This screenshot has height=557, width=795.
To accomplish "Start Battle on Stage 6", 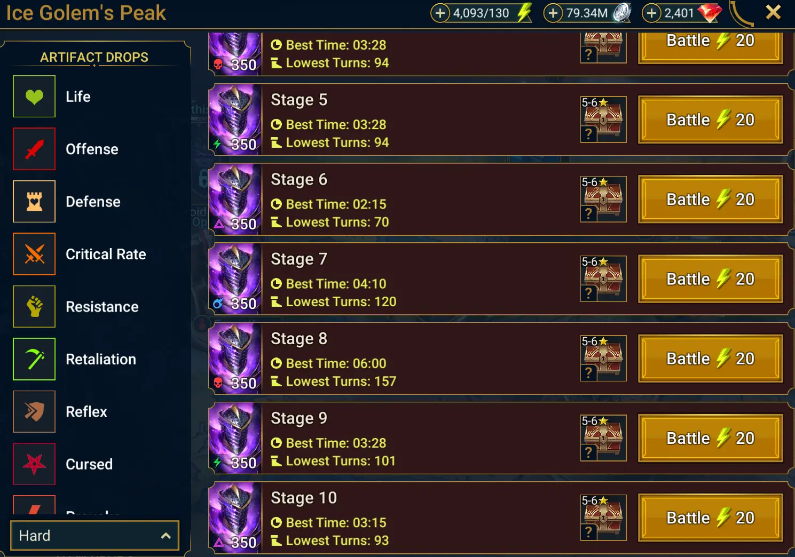I will (x=711, y=199).
